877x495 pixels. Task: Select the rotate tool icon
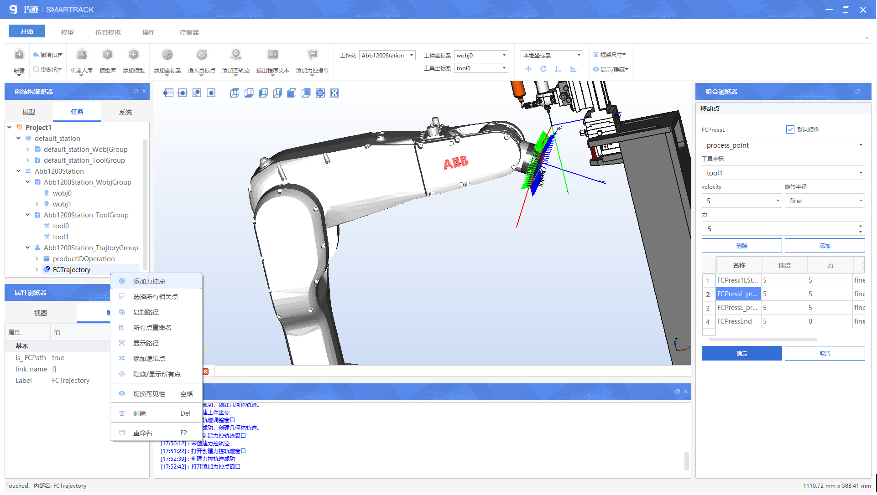[543, 69]
